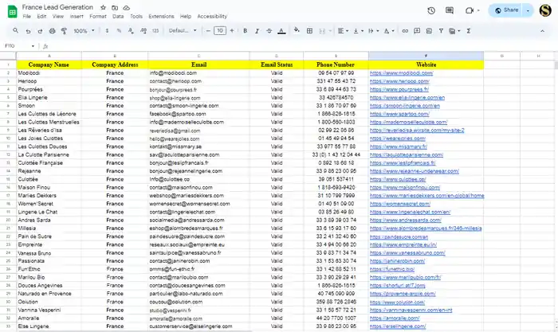Open the File menu
558x332 pixels.
point(26,17)
